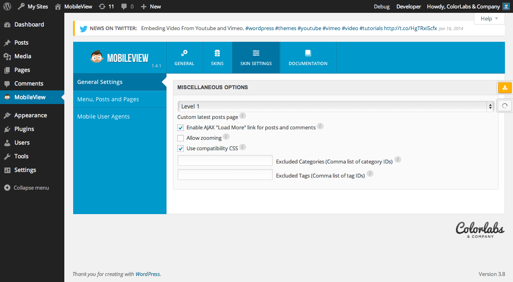Show info for Use compatibility CSS
Image resolution: width=513 pixels, height=282 pixels.
tap(242, 147)
